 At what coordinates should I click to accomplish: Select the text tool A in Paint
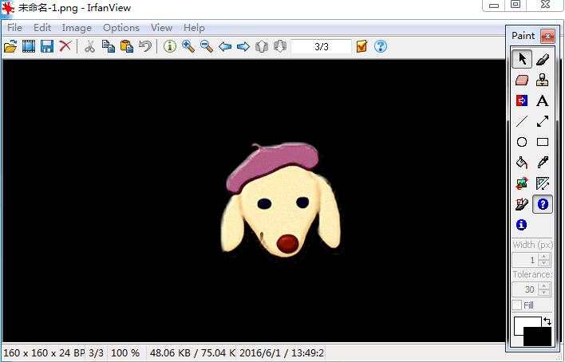(543, 100)
